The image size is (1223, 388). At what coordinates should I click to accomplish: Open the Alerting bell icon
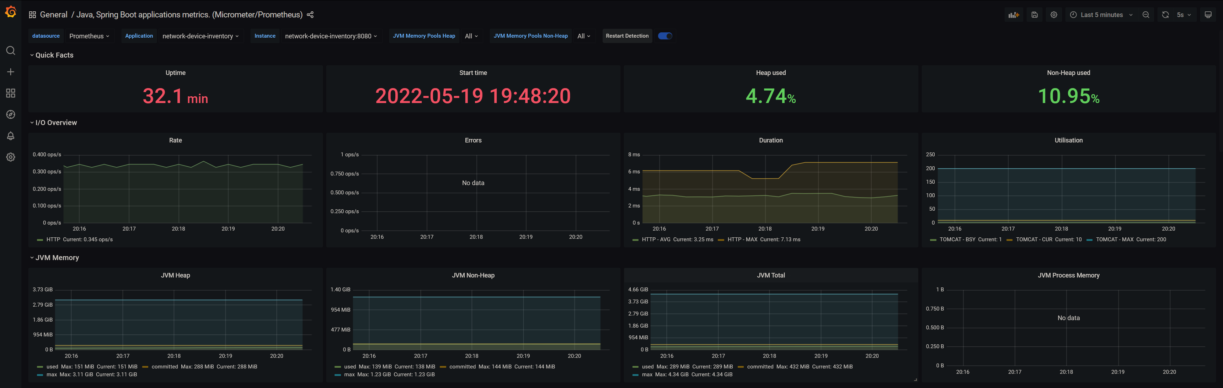[x=10, y=136]
